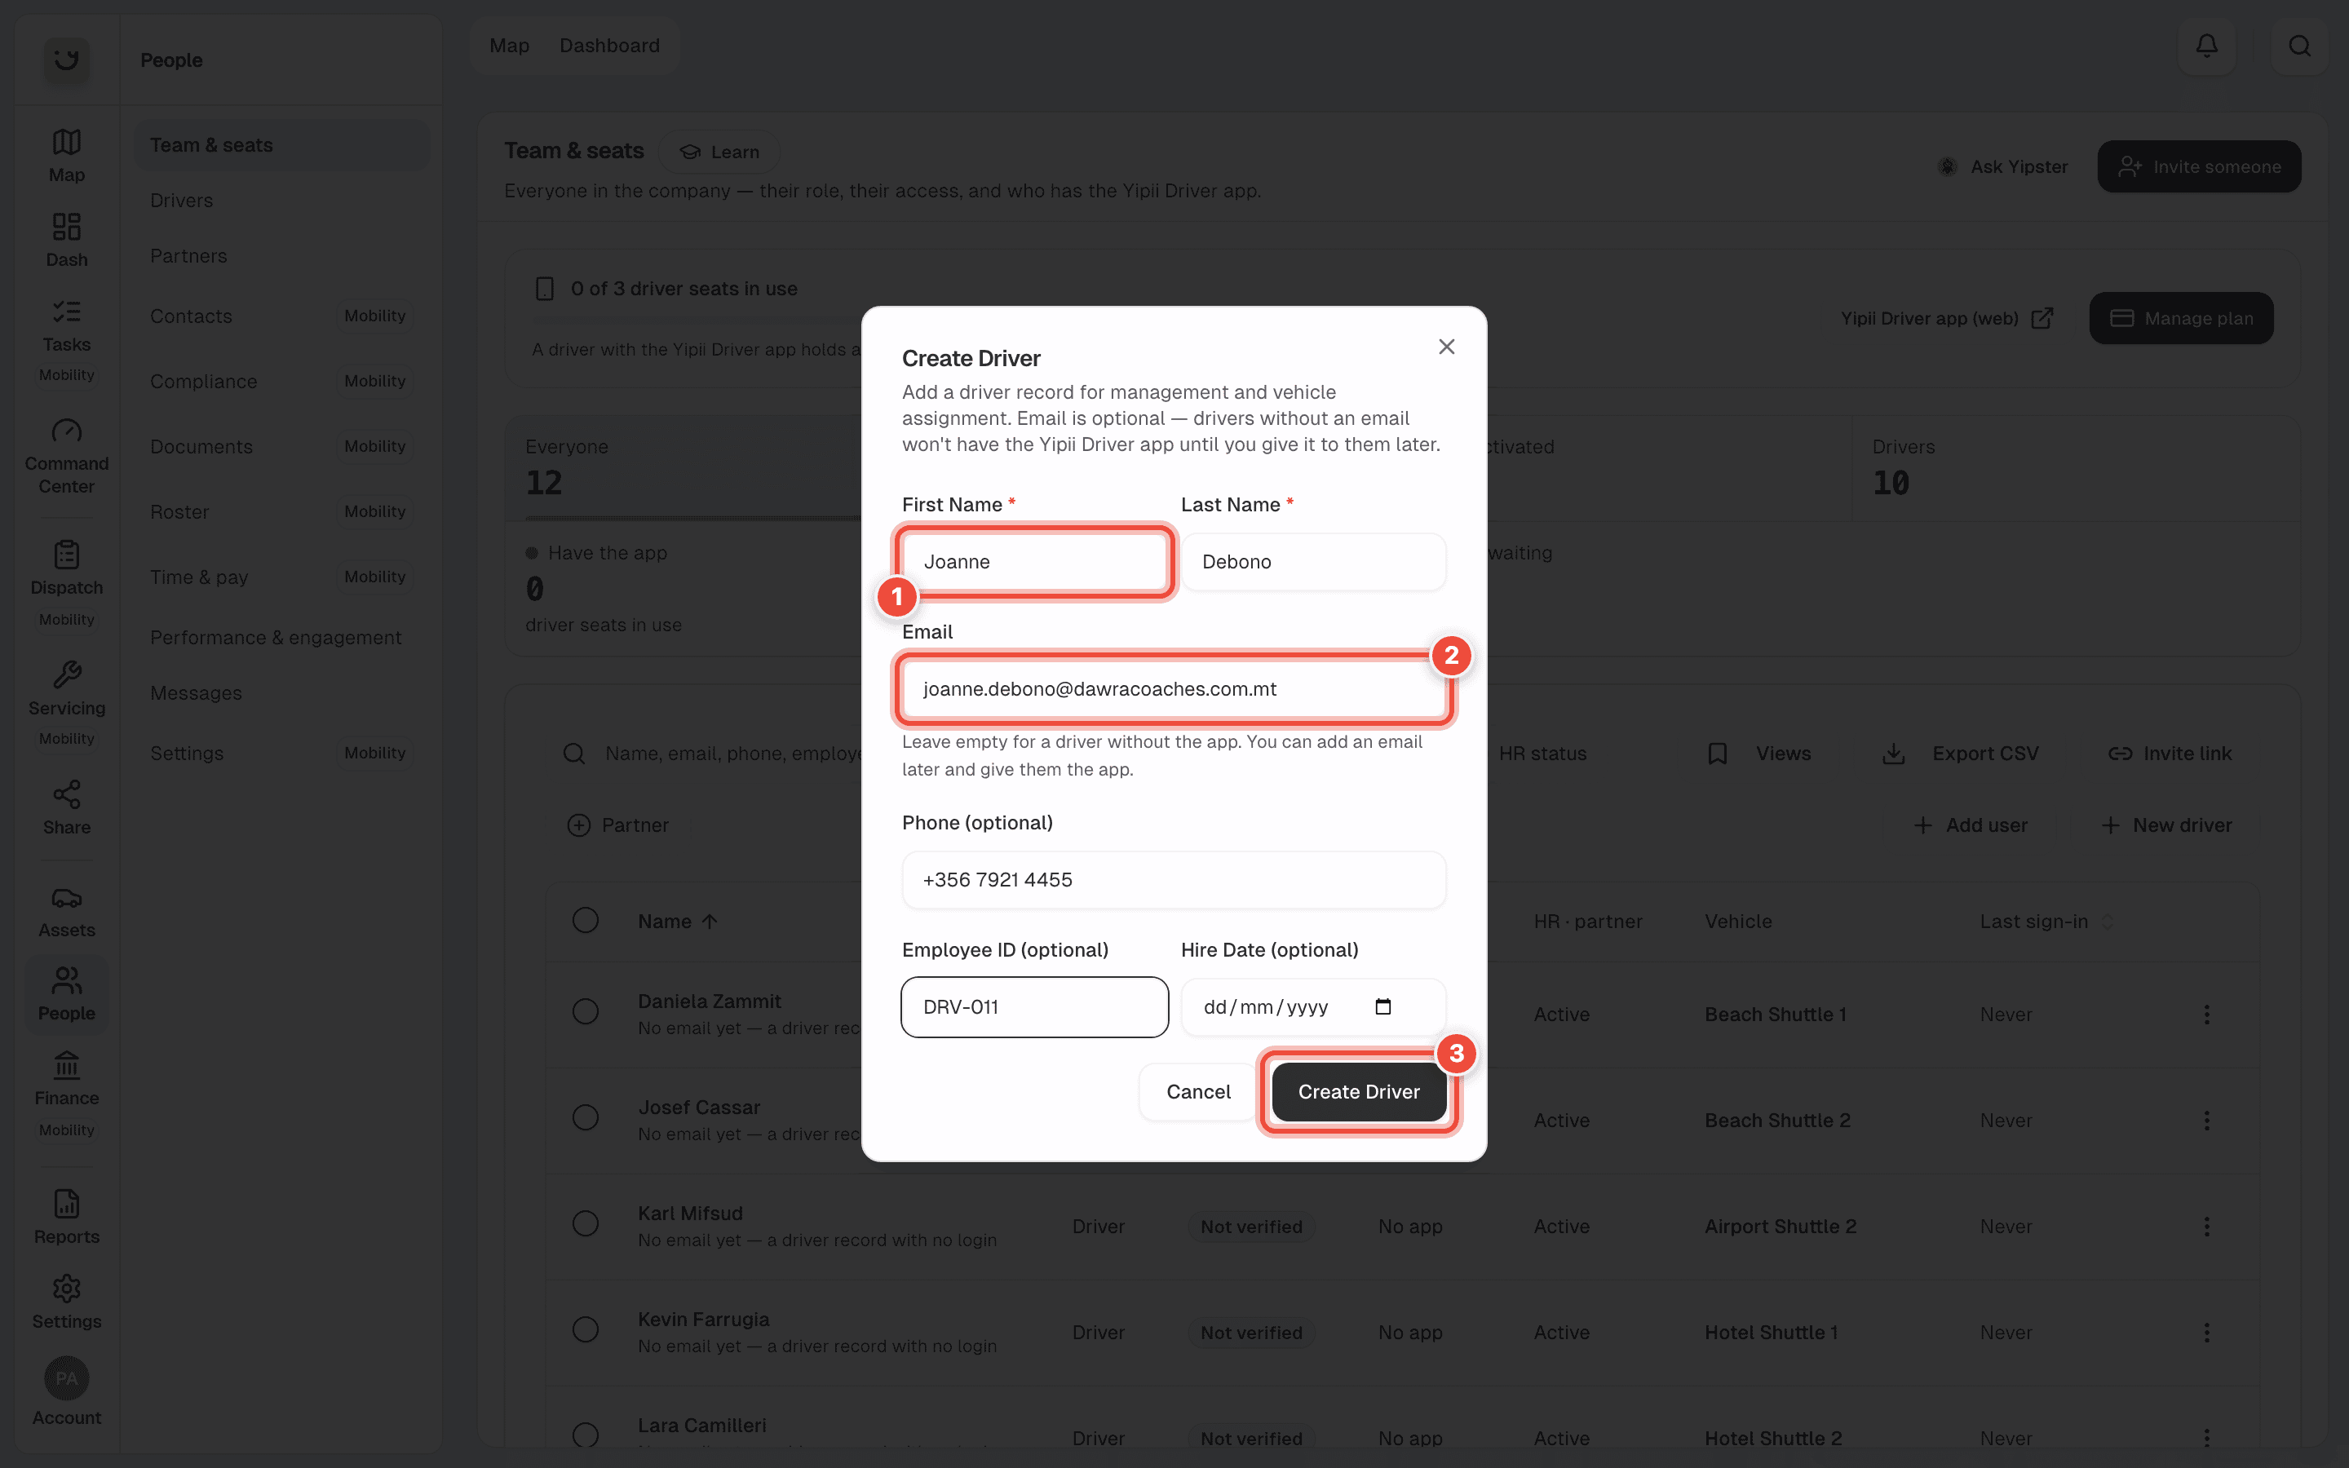2349x1468 pixels.
Task: Sort by the Name column header
Action: (x=678, y=922)
